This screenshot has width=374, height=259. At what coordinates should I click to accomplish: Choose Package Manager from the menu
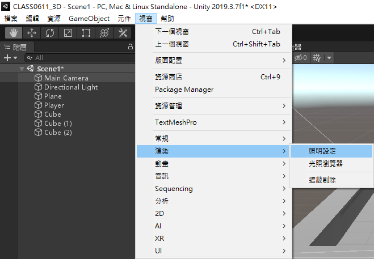tap(184, 90)
